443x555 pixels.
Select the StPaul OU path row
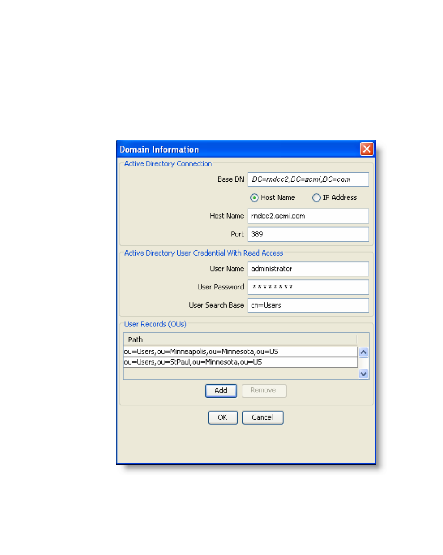click(x=240, y=362)
